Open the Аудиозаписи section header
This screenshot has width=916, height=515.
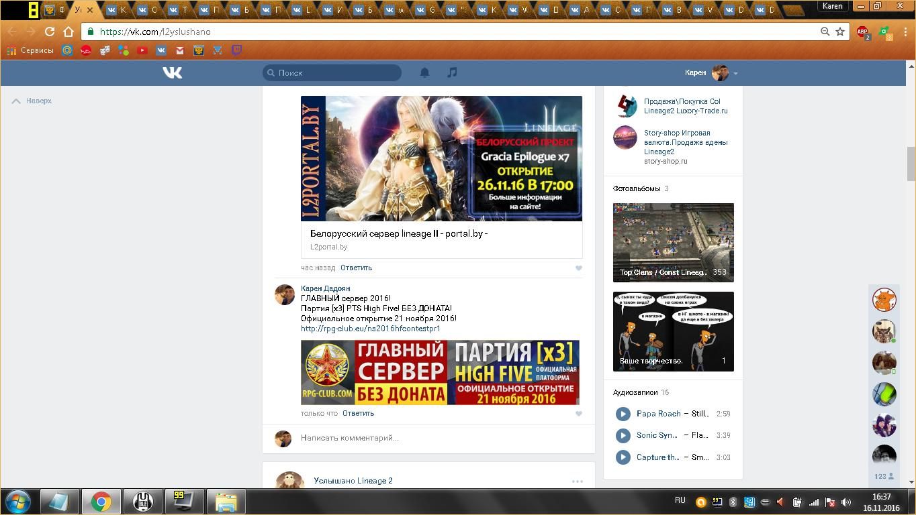(635, 392)
